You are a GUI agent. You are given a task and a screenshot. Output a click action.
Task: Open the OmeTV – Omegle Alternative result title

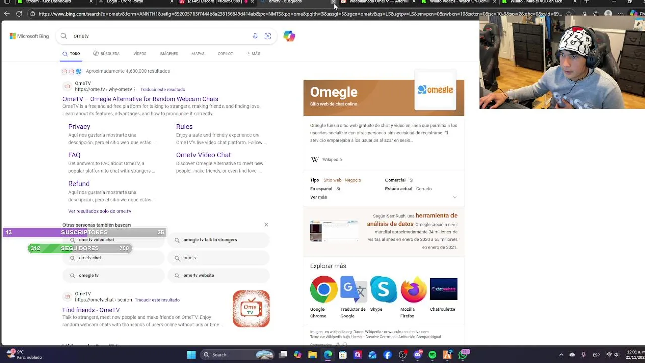click(x=140, y=99)
